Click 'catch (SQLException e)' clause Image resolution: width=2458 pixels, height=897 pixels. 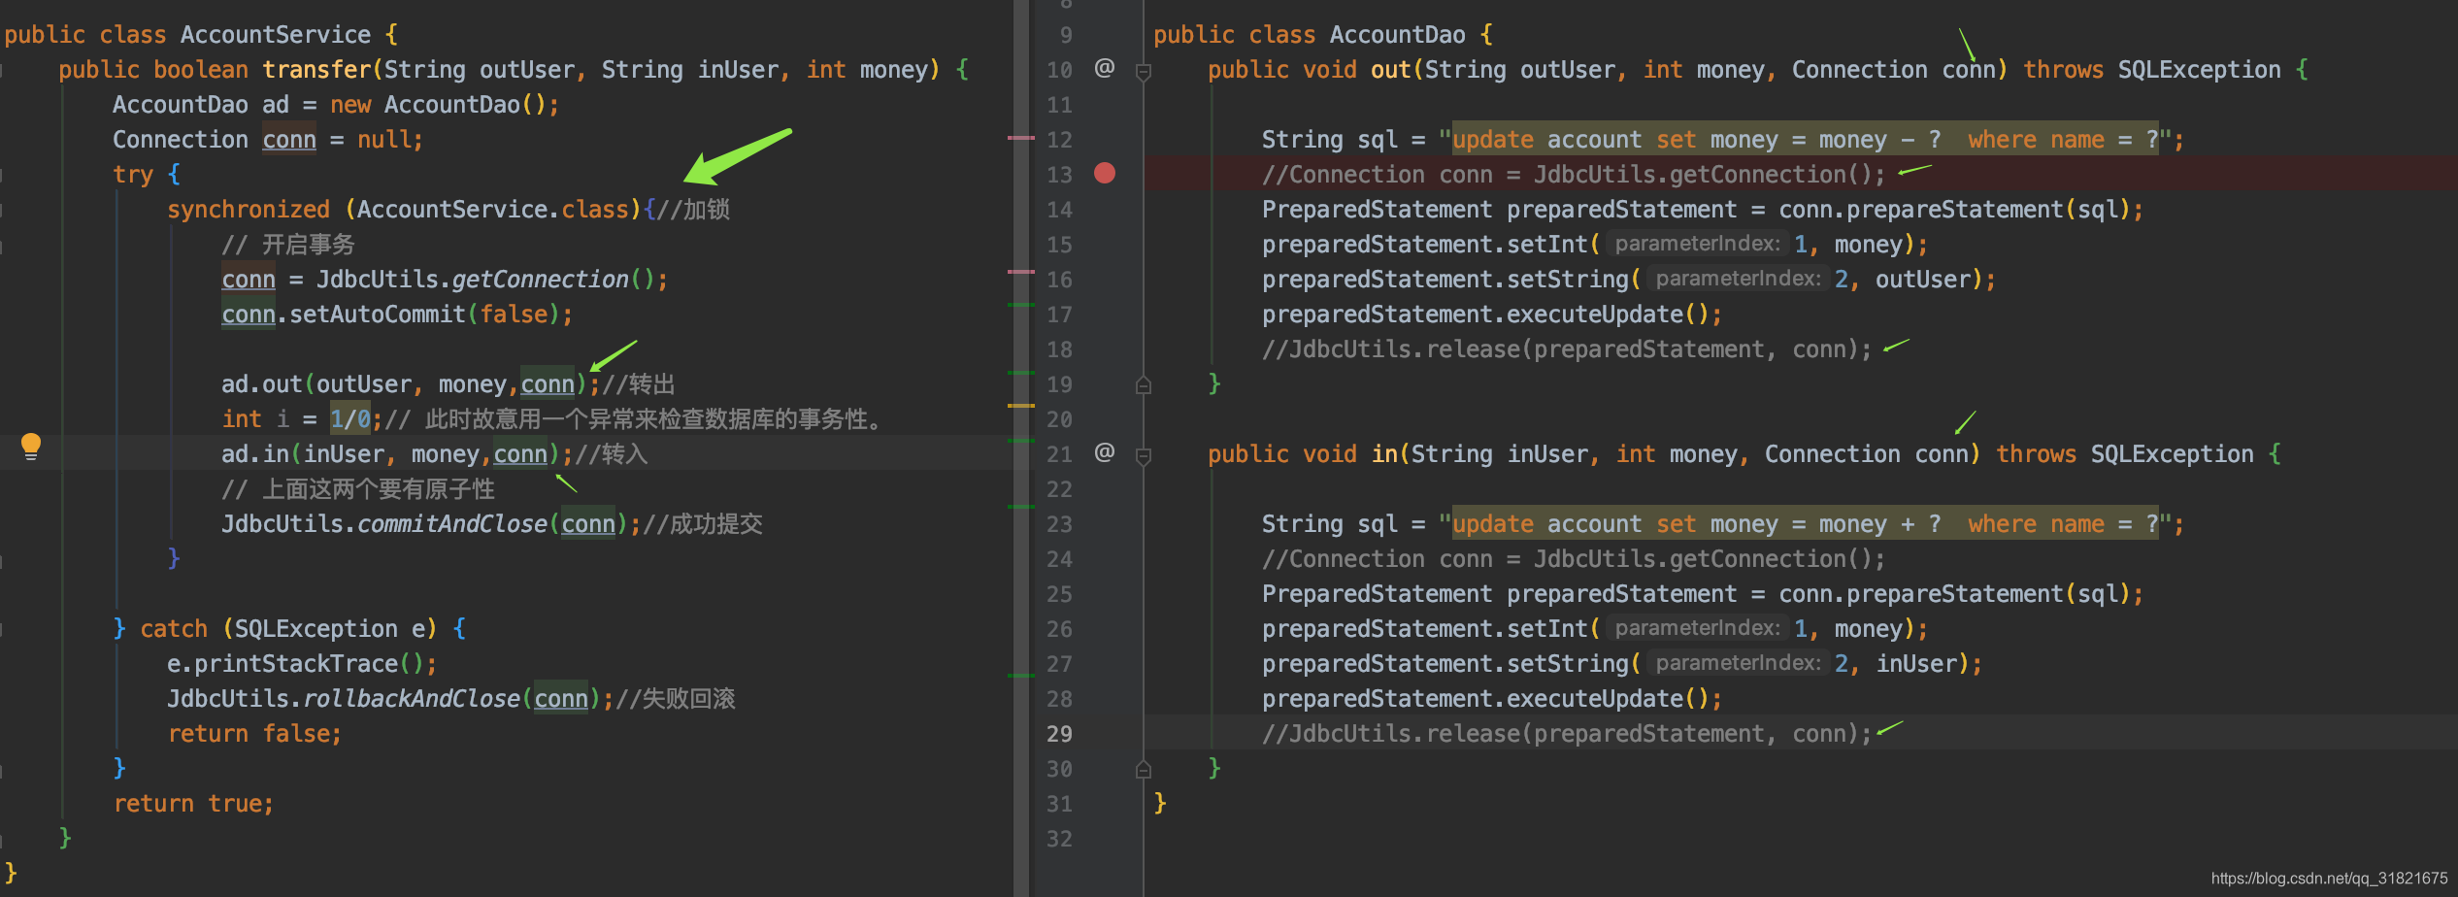tap(289, 629)
